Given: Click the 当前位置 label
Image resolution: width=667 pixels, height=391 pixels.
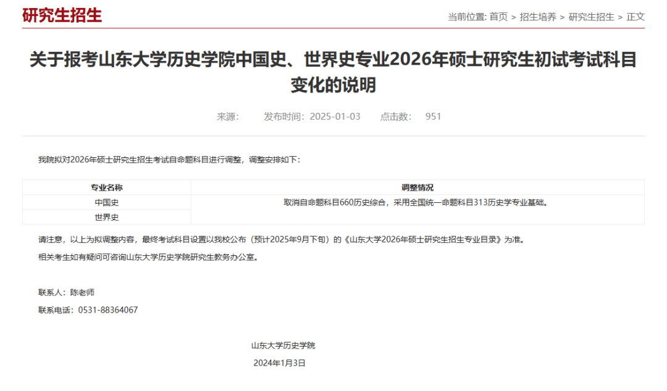Looking at the screenshot, I should click(x=467, y=17).
